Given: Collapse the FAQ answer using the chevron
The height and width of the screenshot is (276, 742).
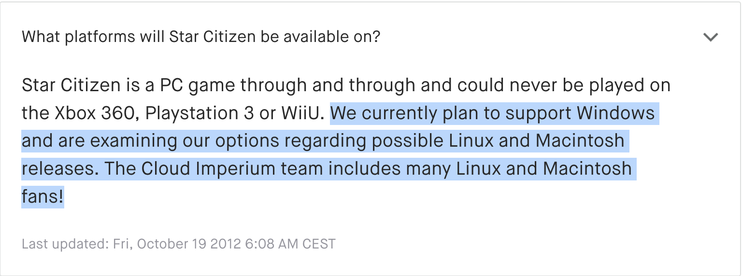Looking at the screenshot, I should click(711, 37).
